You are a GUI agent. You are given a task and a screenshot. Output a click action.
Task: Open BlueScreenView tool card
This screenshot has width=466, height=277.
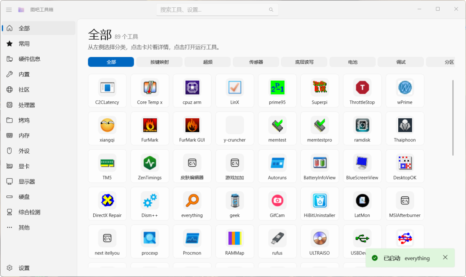362,166
